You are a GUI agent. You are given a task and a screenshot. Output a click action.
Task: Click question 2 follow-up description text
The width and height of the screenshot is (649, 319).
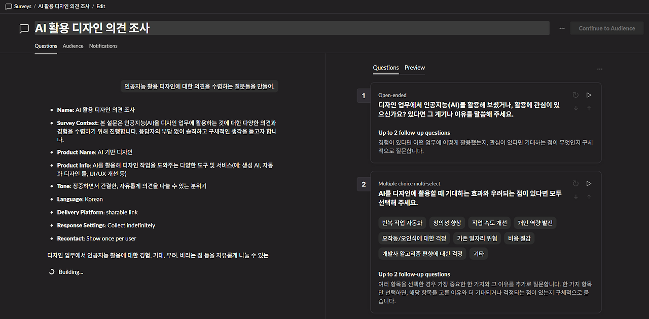(x=485, y=292)
